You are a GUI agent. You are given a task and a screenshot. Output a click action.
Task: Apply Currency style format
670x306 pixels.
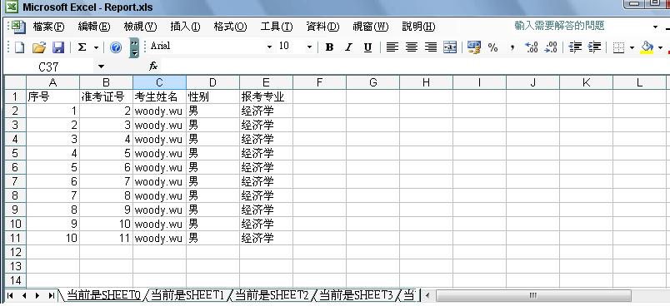474,47
